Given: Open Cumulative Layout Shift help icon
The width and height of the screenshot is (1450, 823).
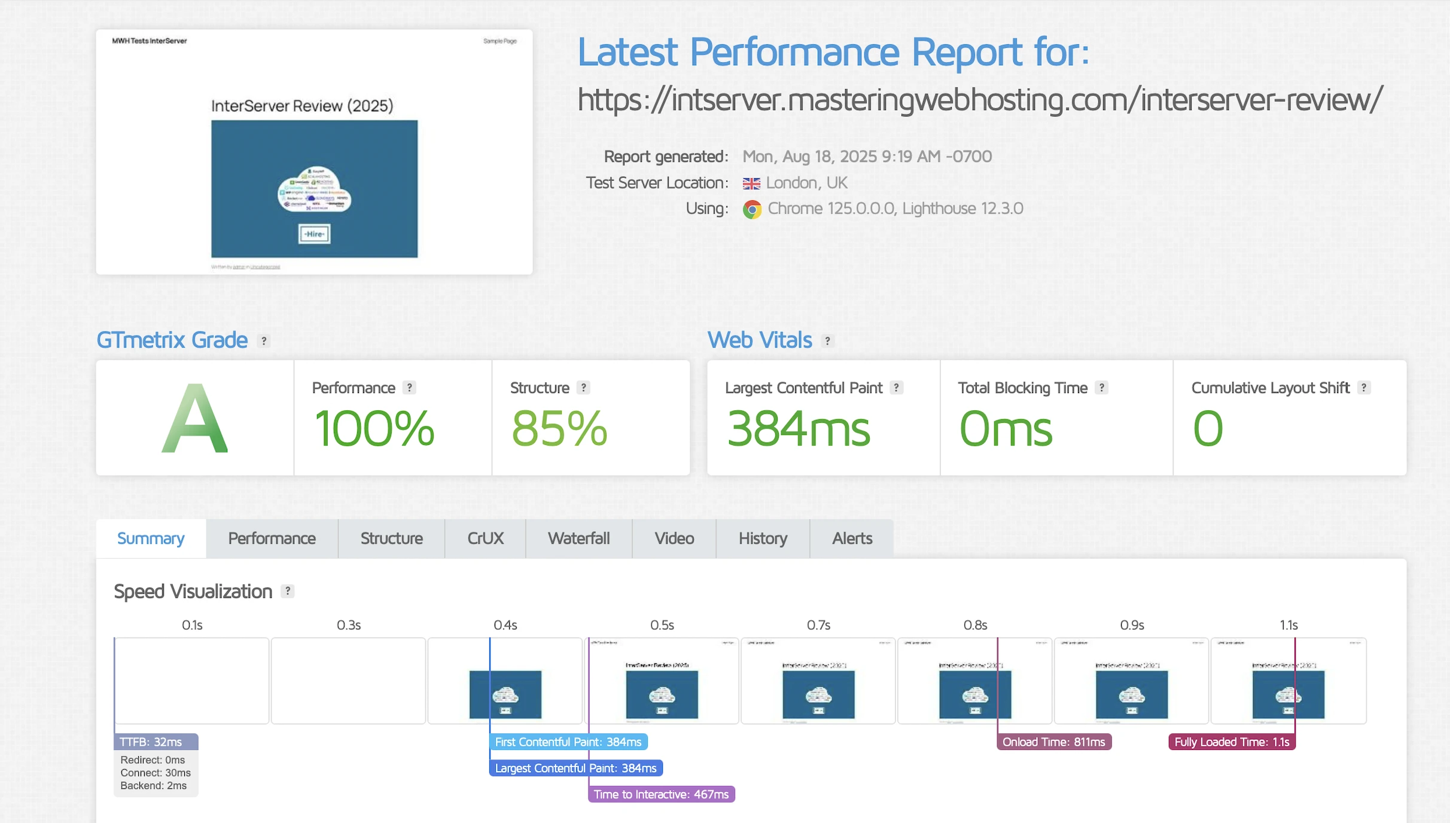Looking at the screenshot, I should tap(1364, 388).
